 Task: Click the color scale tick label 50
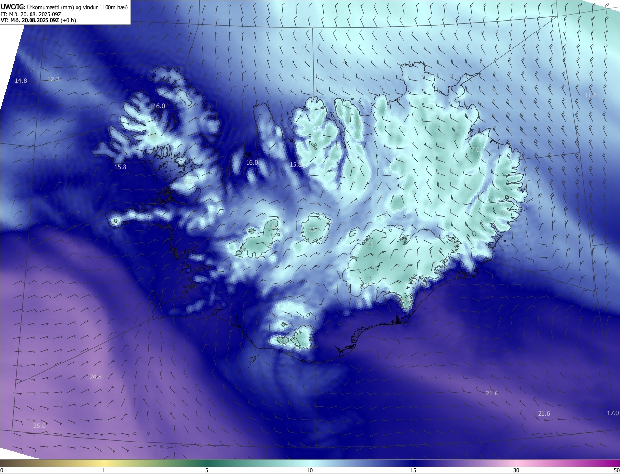click(616, 470)
